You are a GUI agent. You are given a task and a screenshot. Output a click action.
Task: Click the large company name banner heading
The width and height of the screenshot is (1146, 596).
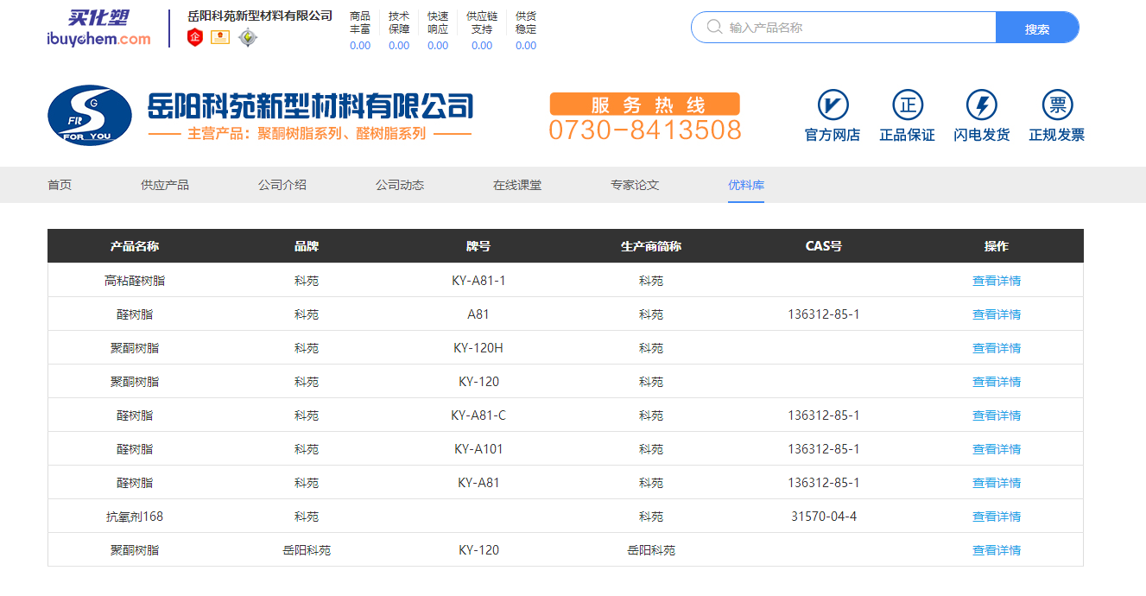[311, 107]
